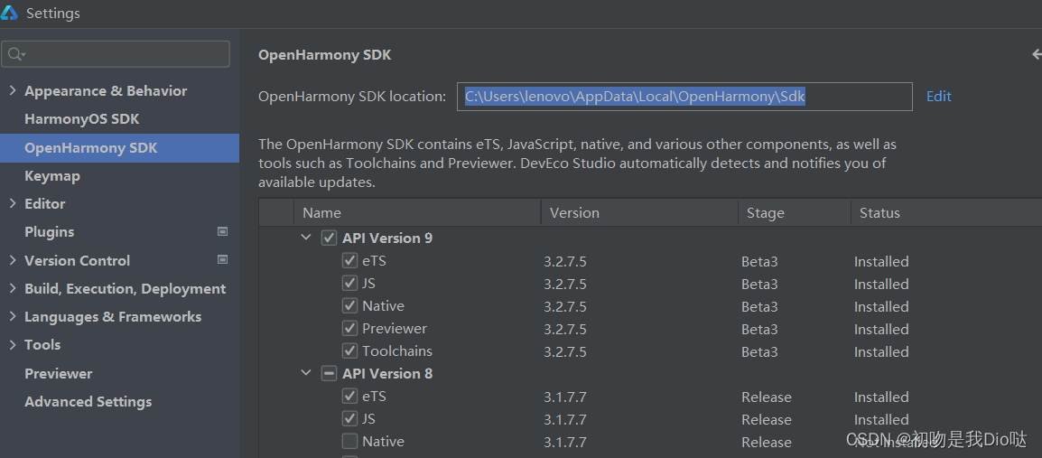The height and width of the screenshot is (458, 1042).
Task: Collapse the API Version 9 group
Action: click(x=306, y=238)
